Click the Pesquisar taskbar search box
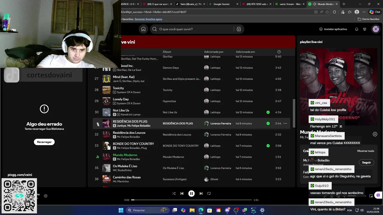Image resolution: width=383 pixels, height=215 pixels. (147, 210)
